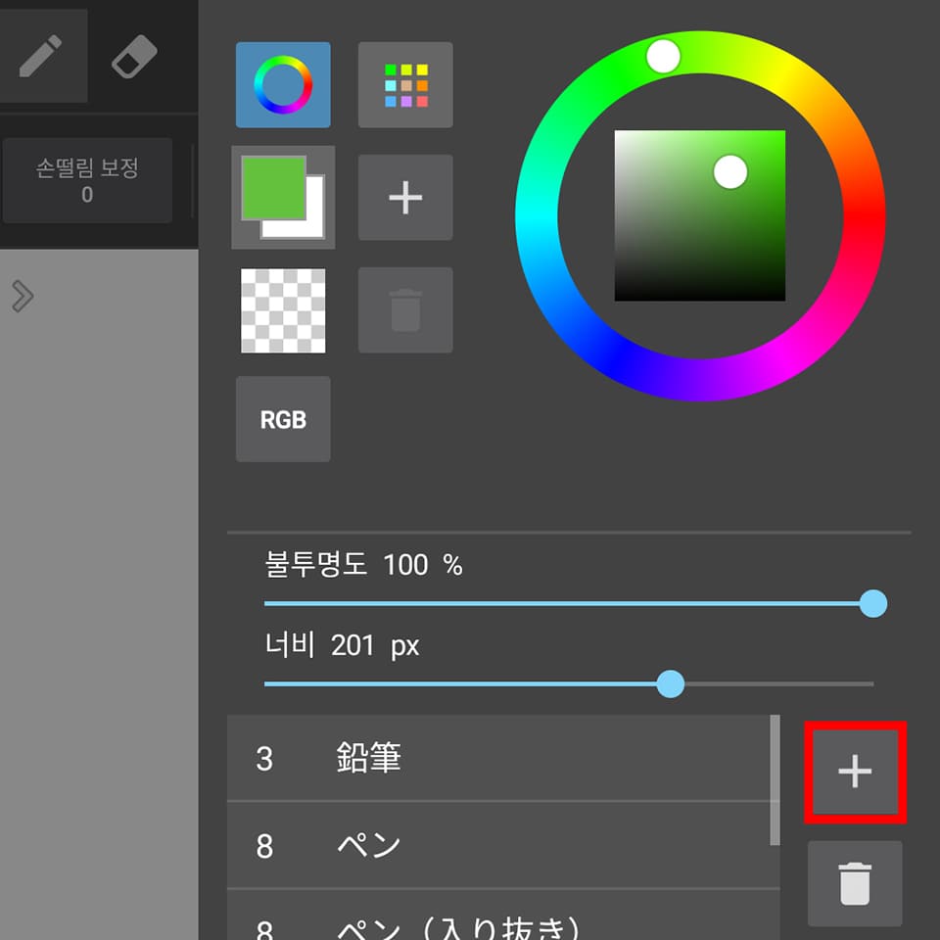Image resolution: width=940 pixels, height=940 pixels.
Task: Choose the ペン（入り抜き）brush entry
Action: click(x=498, y=916)
